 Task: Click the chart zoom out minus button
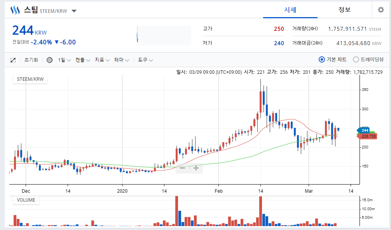tap(183, 168)
